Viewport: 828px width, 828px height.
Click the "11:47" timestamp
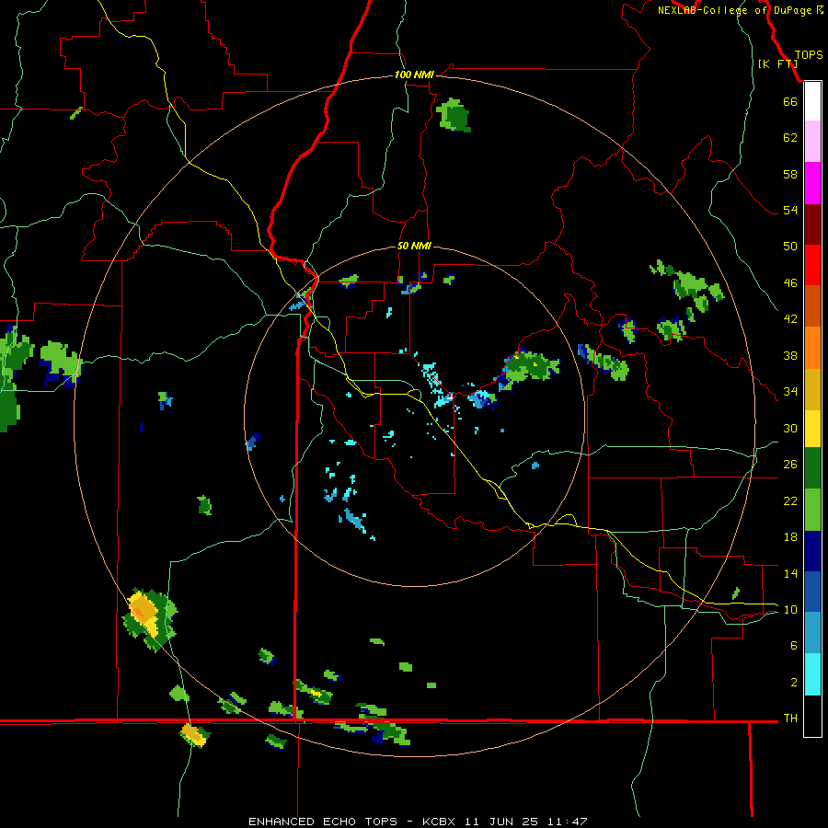pos(567,822)
